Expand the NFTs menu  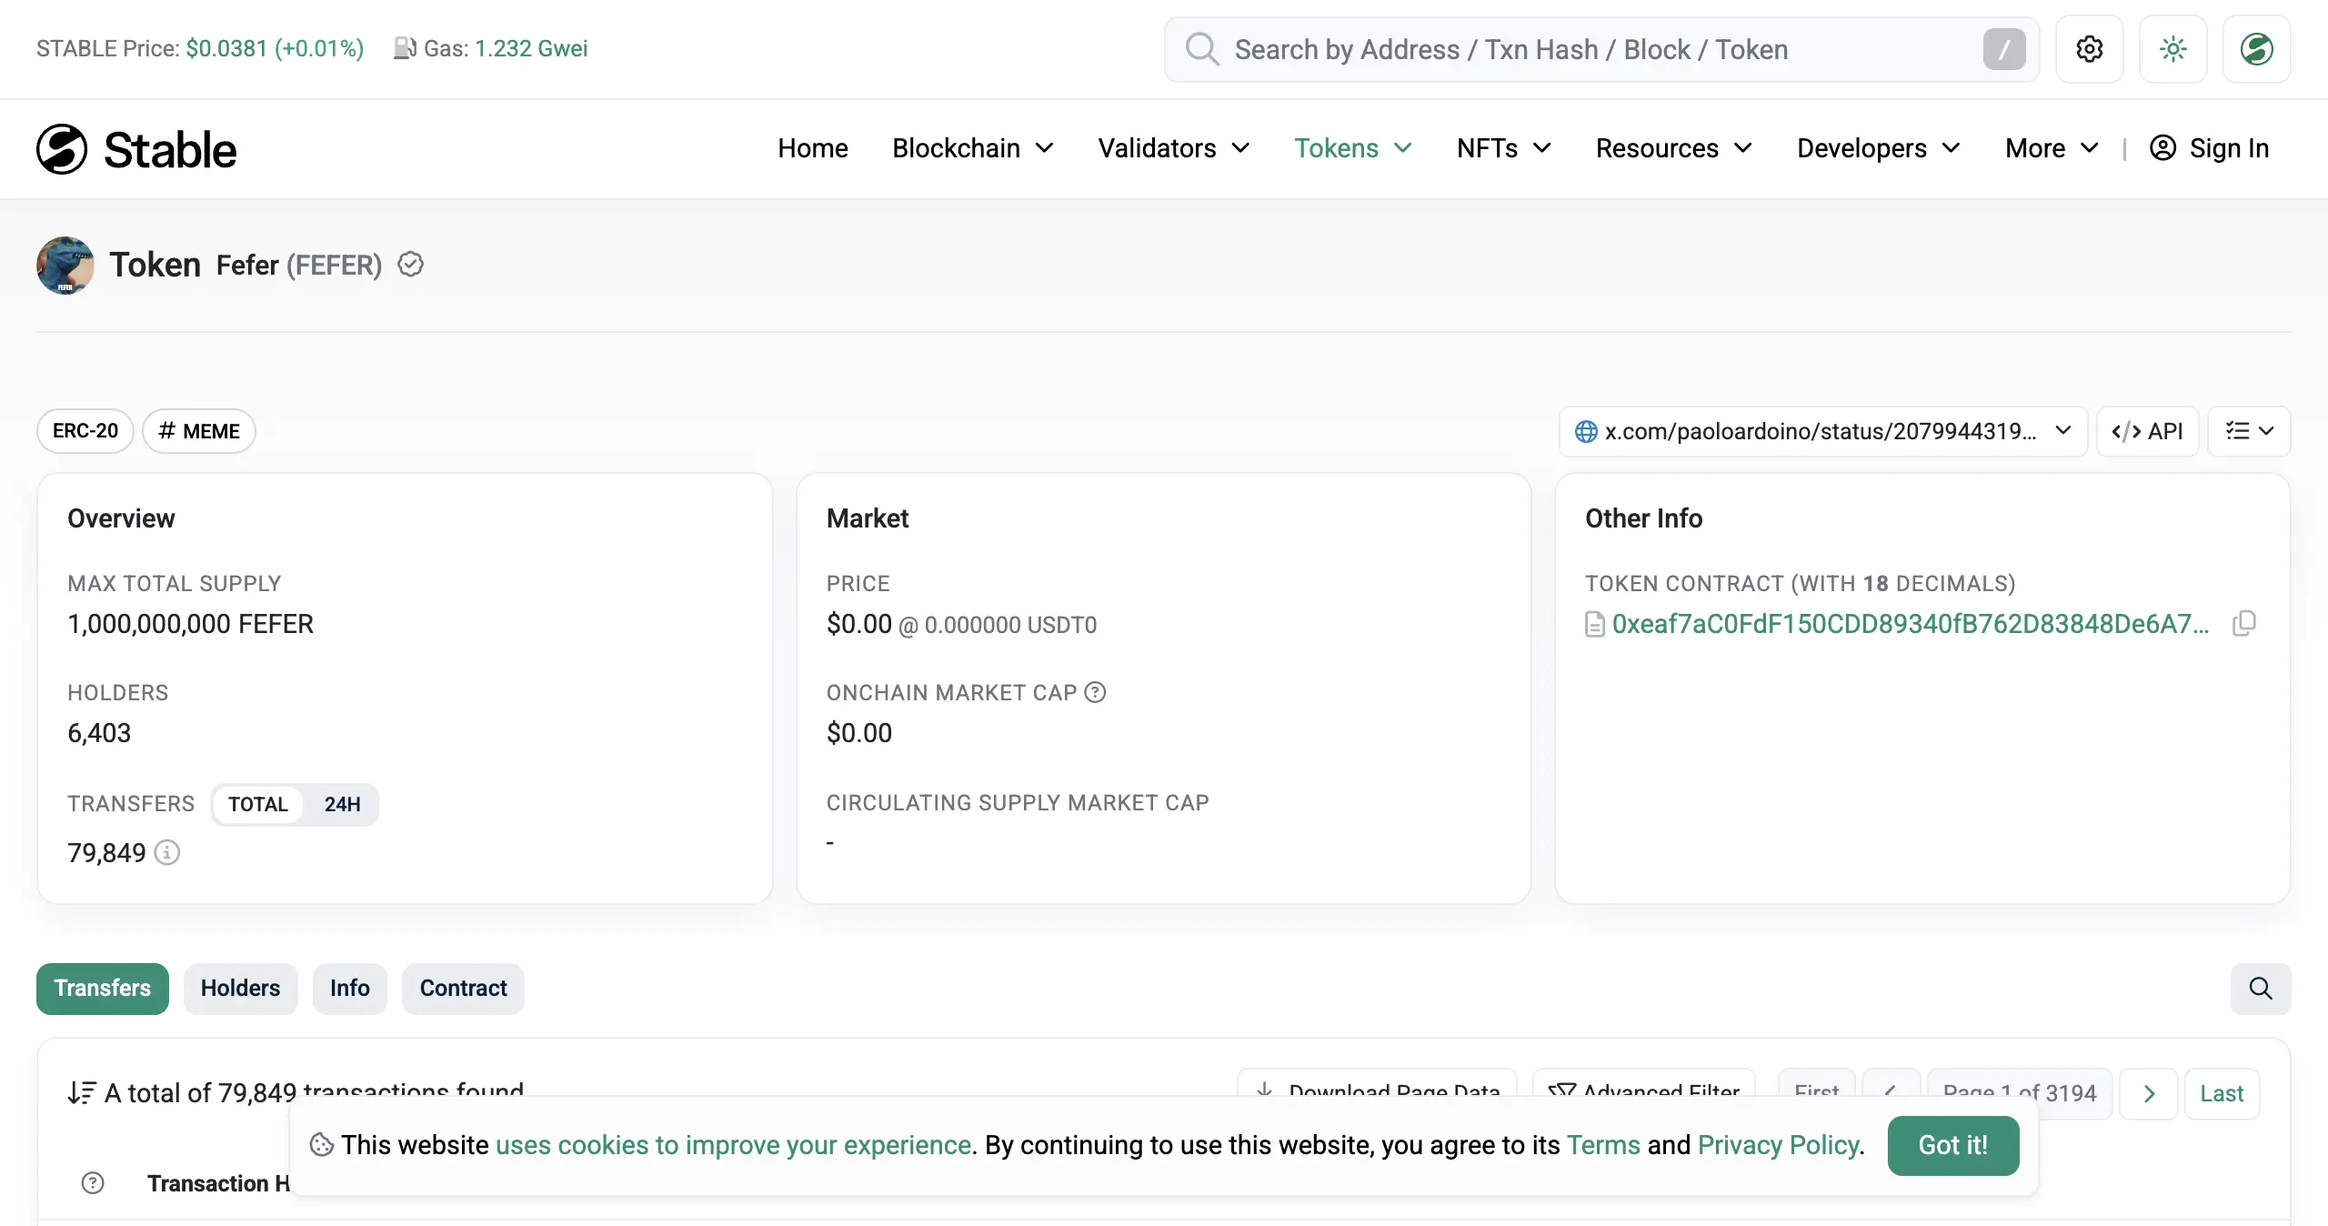click(x=1503, y=148)
